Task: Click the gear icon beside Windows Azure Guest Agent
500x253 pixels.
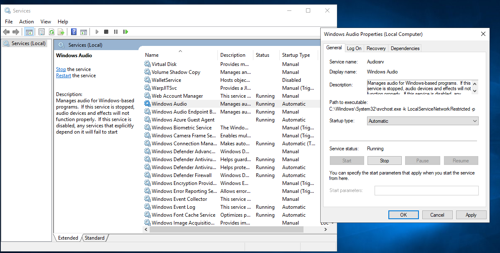Action: point(147,120)
